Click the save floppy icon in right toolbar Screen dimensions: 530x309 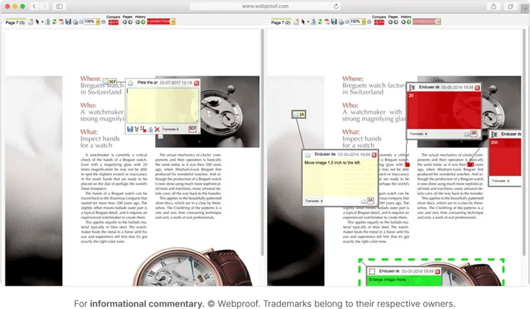334,22
